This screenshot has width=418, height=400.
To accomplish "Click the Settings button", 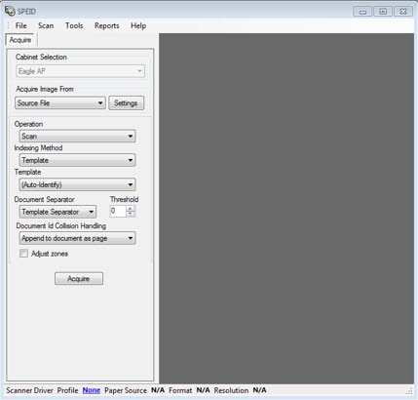I will click(x=126, y=103).
